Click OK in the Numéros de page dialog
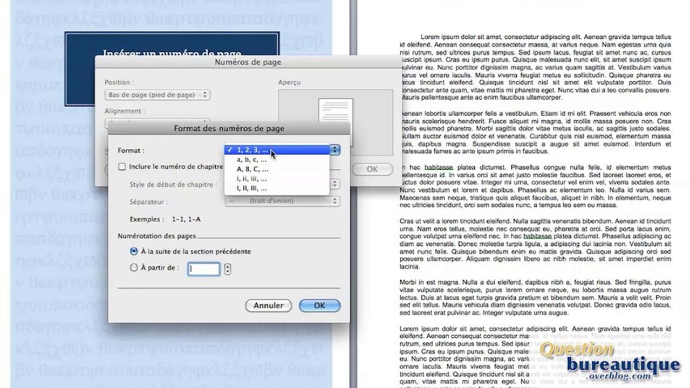Image resolution: width=690 pixels, height=388 pixels. coord(372,169)
